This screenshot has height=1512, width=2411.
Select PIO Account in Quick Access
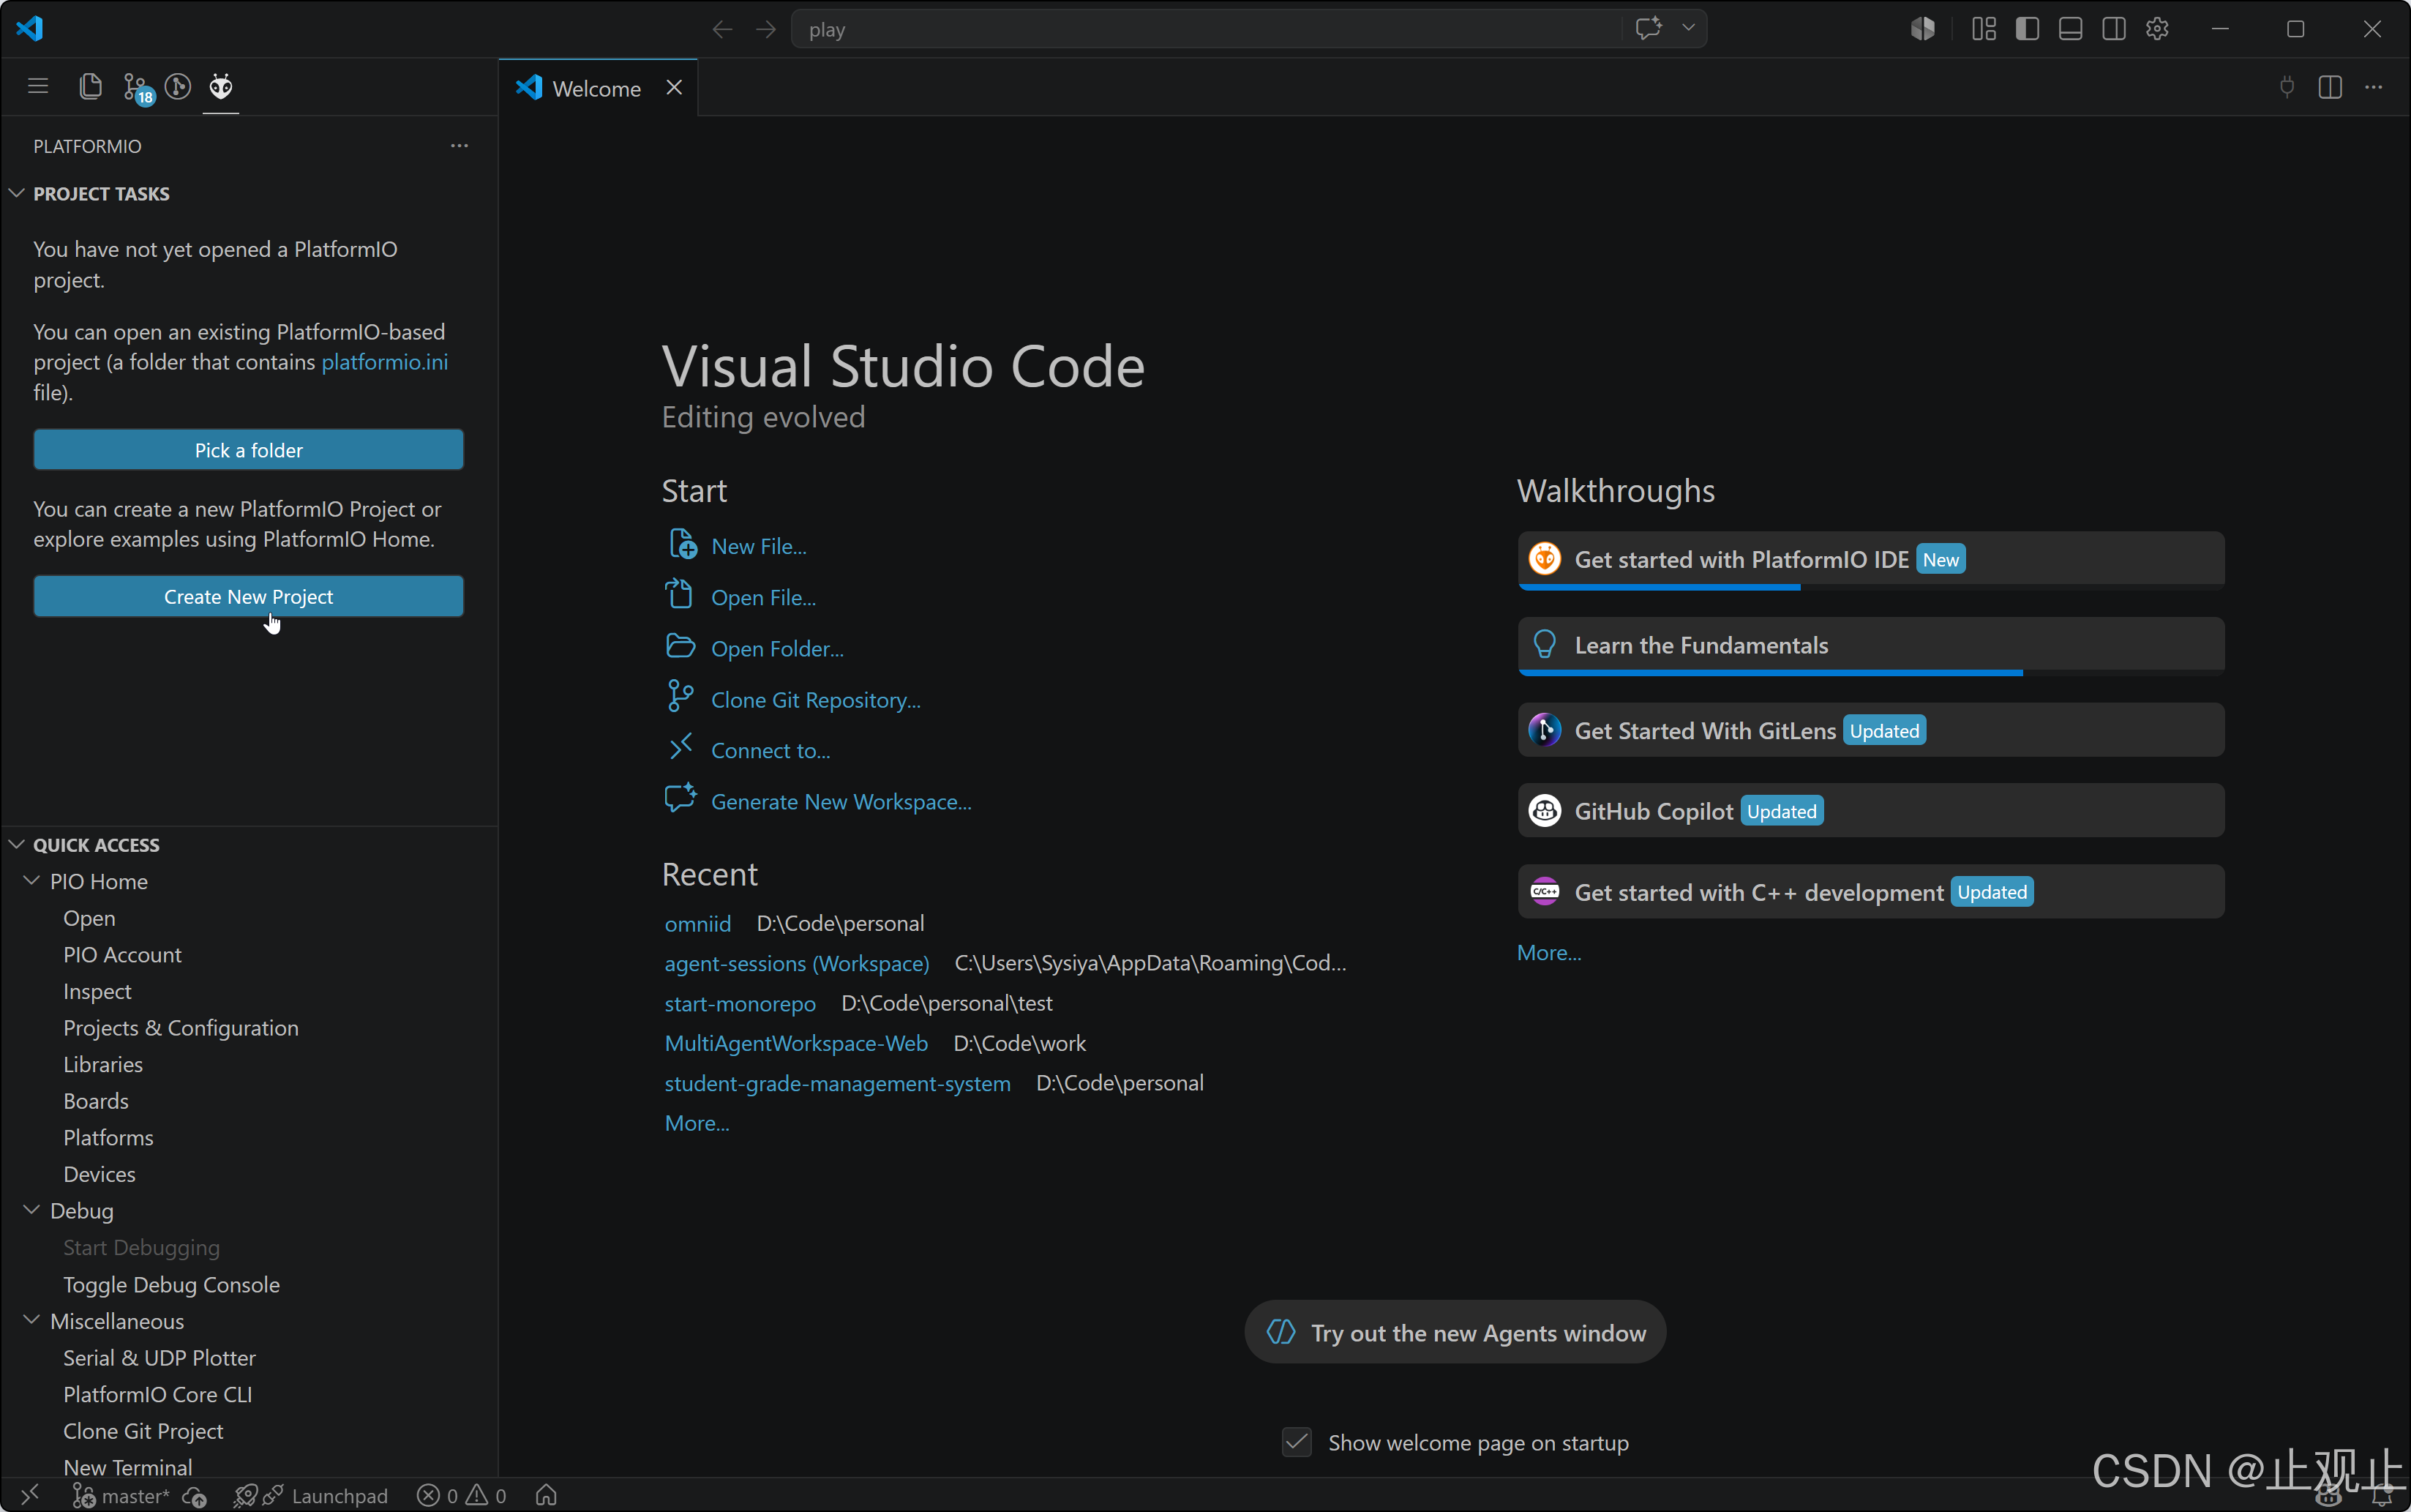pyautogui.click(x=122, y=954)
